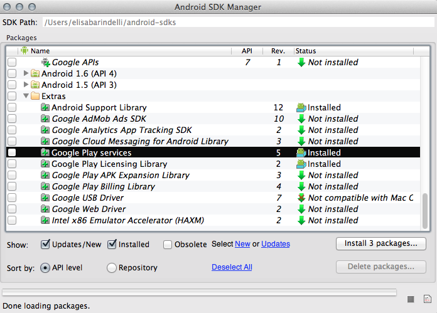Click the Google Play Billing Library icon
The height and width of the screenshot is (313, 437).
click(x=45, y=186)
